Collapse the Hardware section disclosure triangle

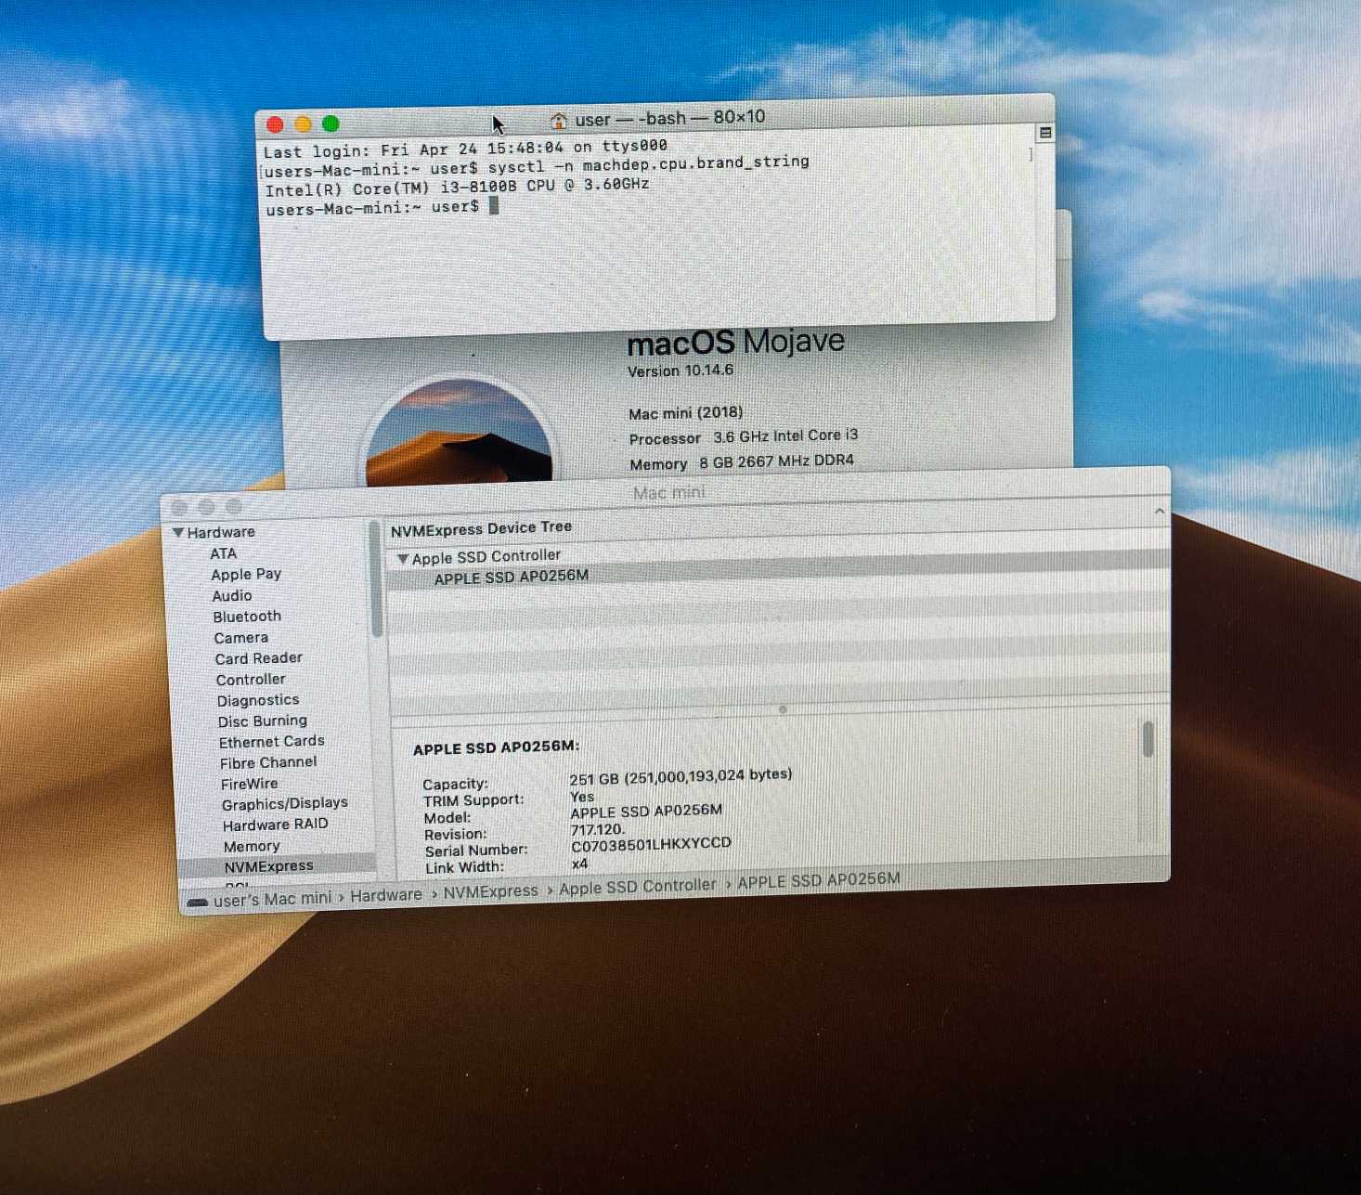[x=178, y=532]
